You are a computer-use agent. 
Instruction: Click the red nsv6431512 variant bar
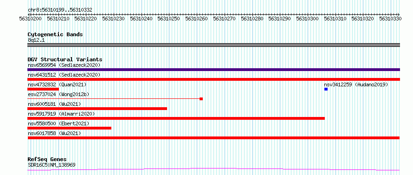click(213, 79)
